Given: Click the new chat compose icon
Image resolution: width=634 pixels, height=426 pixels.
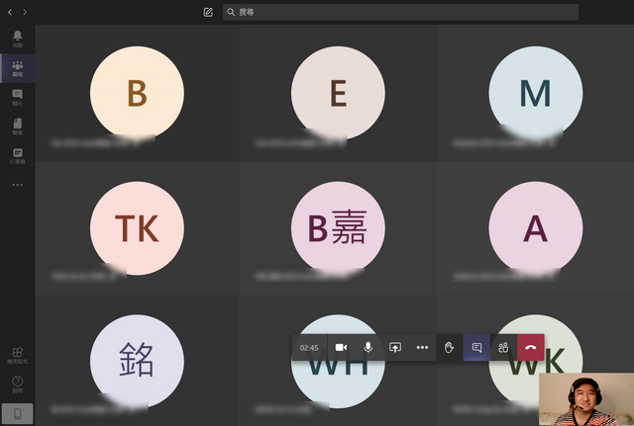Looking at the screenshot, I should [x=208, y=12].
